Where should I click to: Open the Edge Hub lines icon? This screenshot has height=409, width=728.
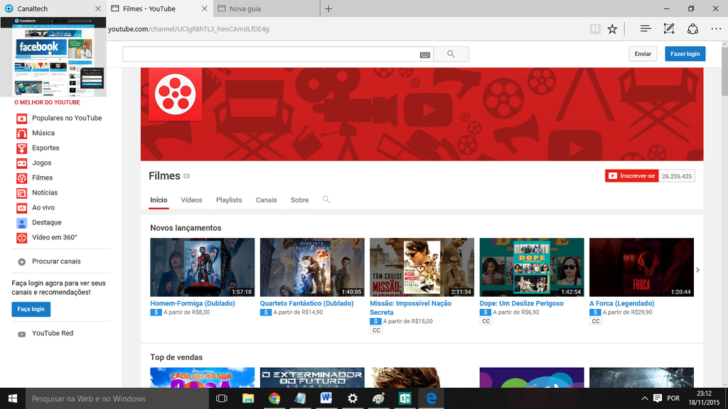click(x=646, y=28)
